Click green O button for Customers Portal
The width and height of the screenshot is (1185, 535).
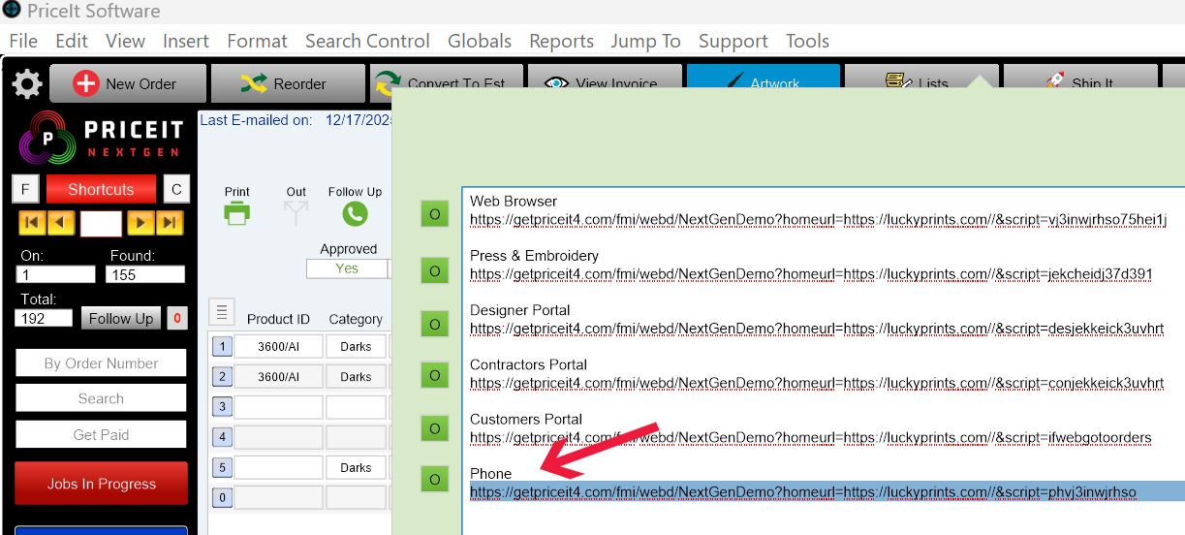click(434, 427)
